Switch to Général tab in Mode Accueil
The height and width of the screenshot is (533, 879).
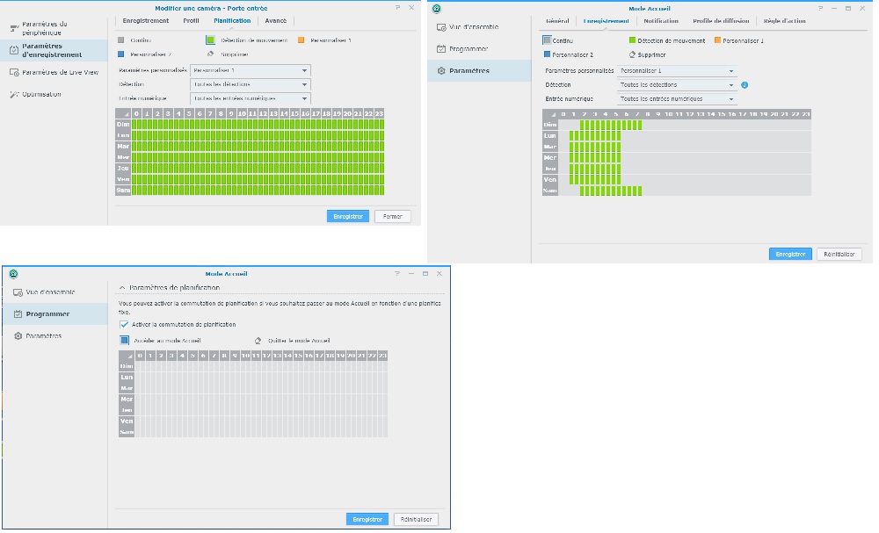point(557,21)
